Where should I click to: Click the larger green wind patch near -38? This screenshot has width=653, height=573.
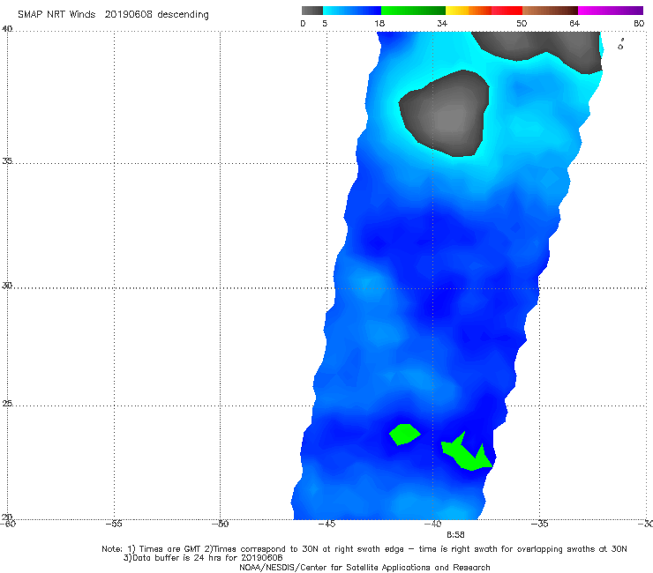click(468, 454)
